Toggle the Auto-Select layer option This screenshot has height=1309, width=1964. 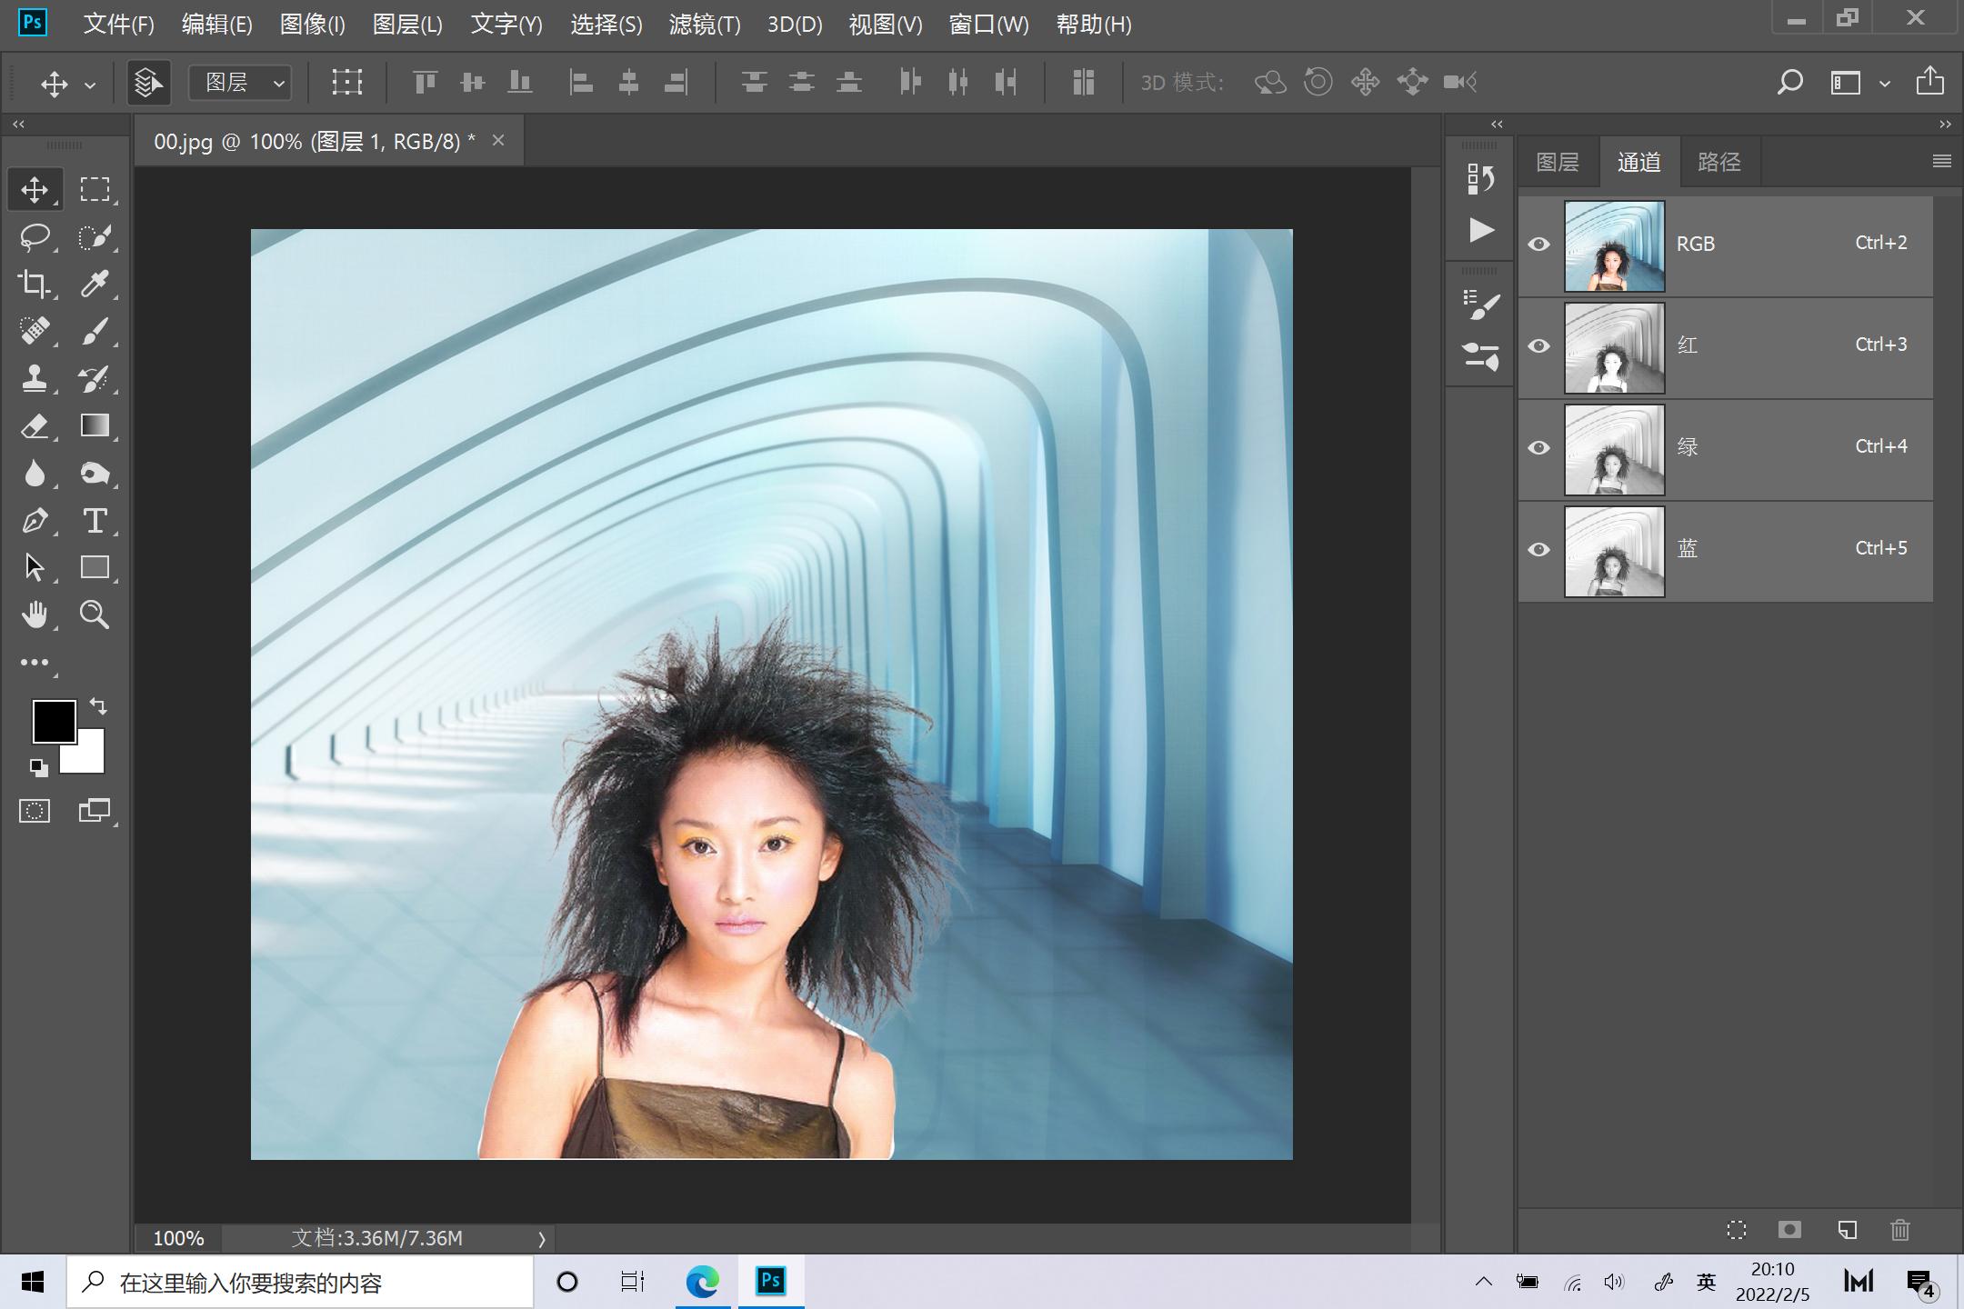pos(148,83)
